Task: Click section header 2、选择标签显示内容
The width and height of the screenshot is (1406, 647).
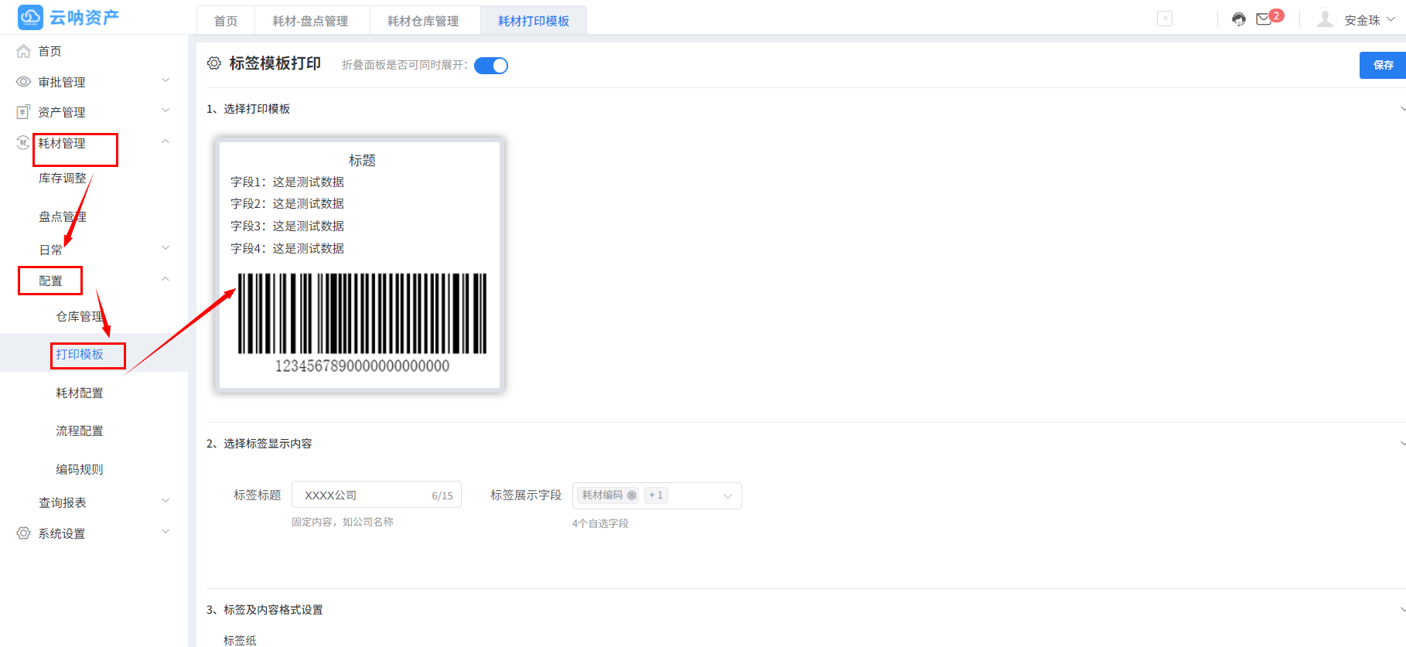Action: 259,444
